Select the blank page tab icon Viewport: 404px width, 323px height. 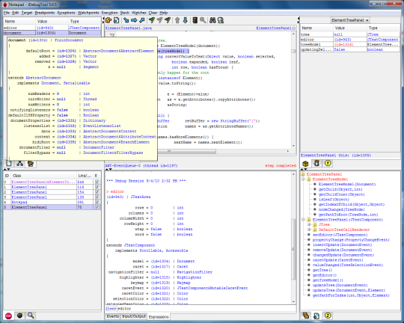[x=9, y=164]
